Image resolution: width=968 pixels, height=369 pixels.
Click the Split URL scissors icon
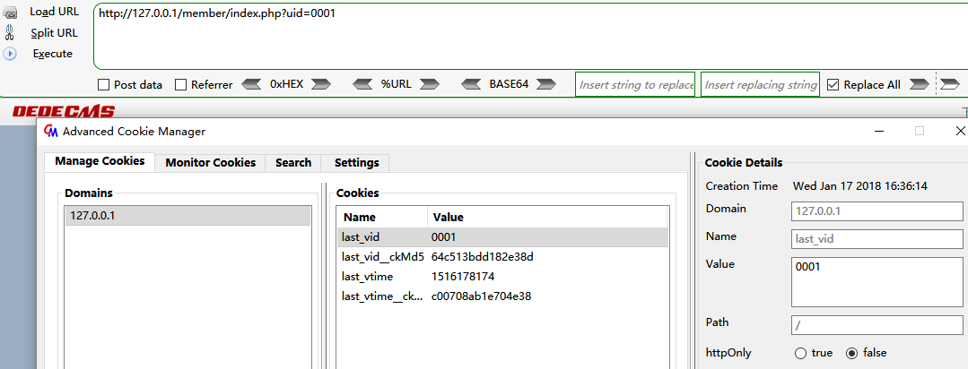(10, 32)
